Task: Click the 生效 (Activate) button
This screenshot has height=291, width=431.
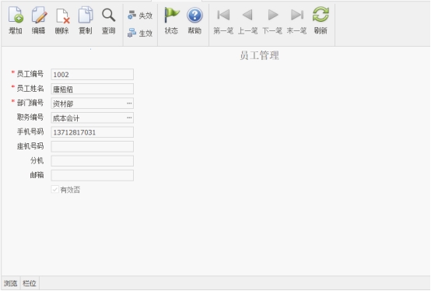Action: pyautogui.click(x=140, y=33)
